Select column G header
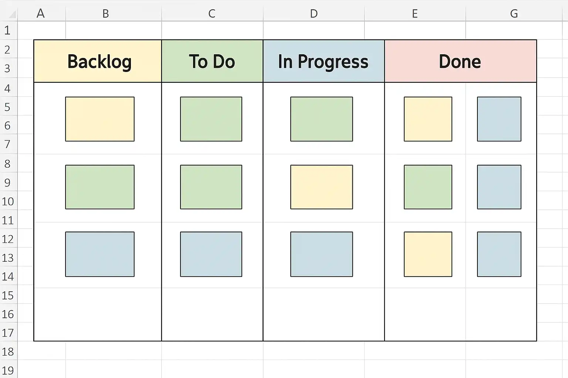The width and height of the screenshot is (568, 378). tap(514, 14)
